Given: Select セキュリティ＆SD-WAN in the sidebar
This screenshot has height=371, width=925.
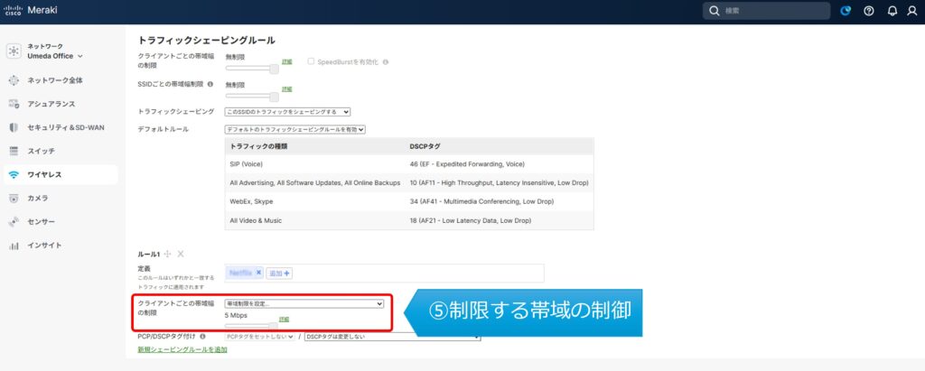Looking at the screenshot, I should 63,127.
